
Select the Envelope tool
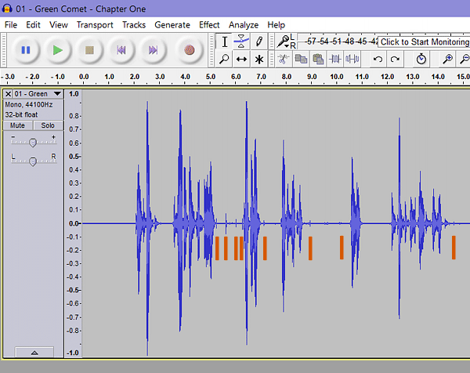[x=241, y=42]
